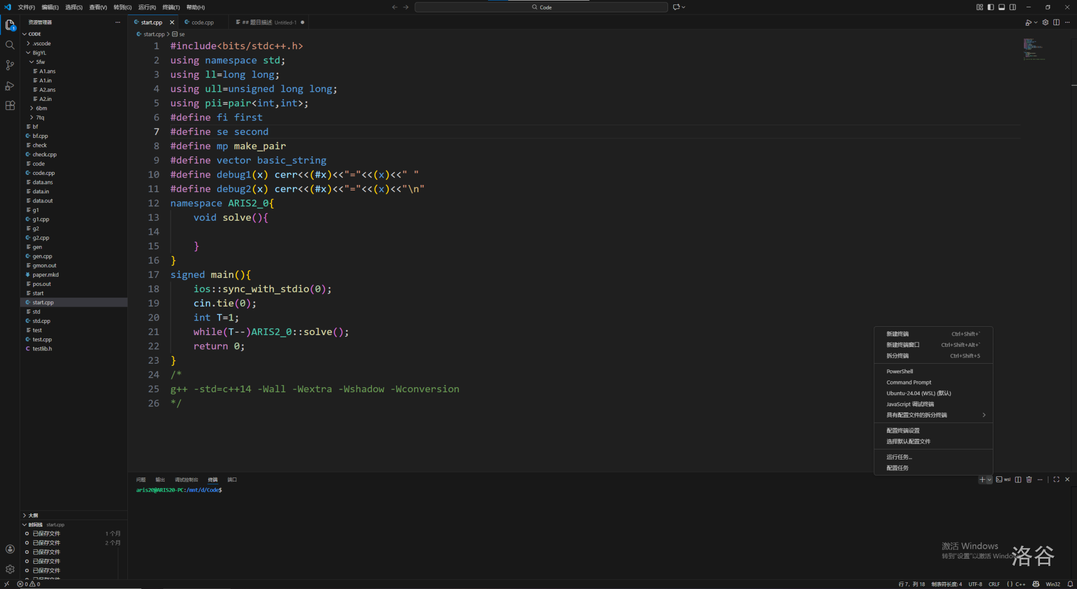Screen dimensions: 1077x589
Task: Collapse the BigYL folder
Action: point(39,53)
